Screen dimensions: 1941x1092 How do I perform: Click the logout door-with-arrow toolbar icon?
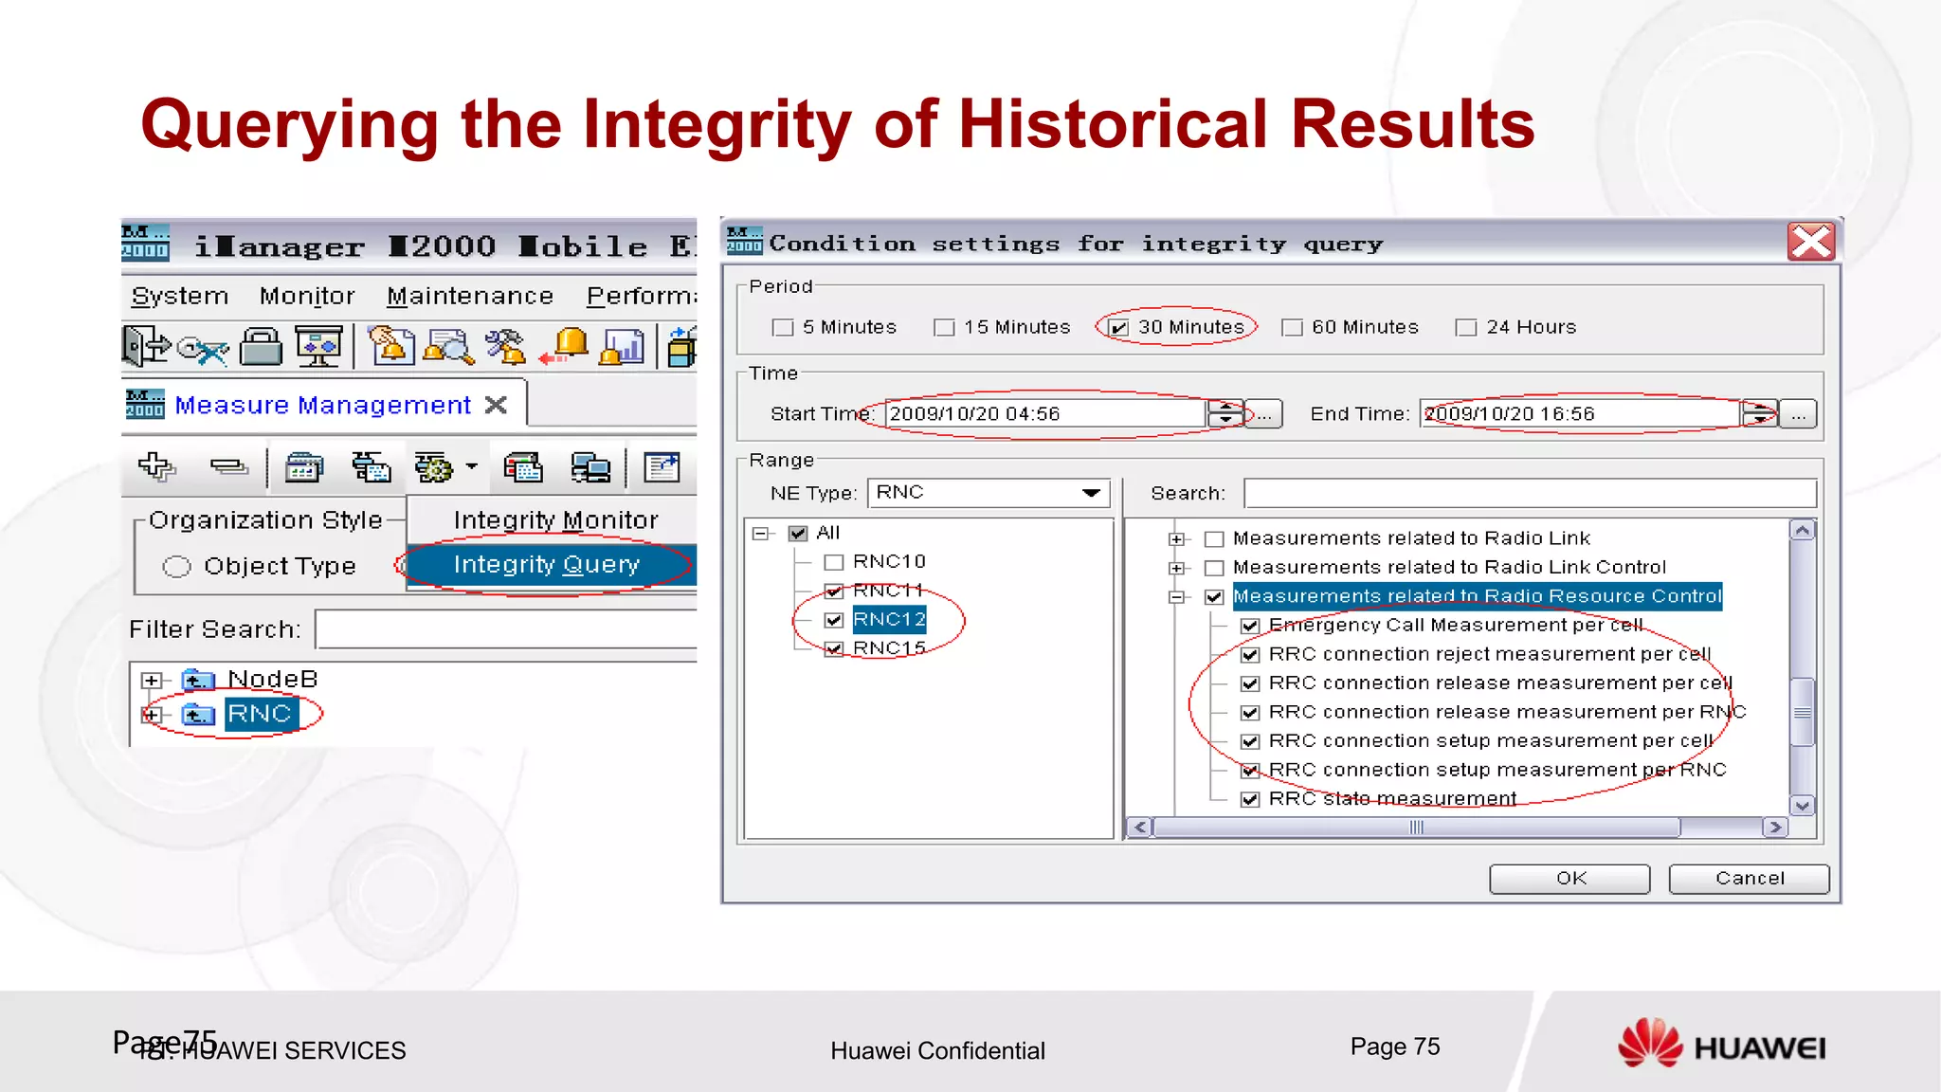145,346
